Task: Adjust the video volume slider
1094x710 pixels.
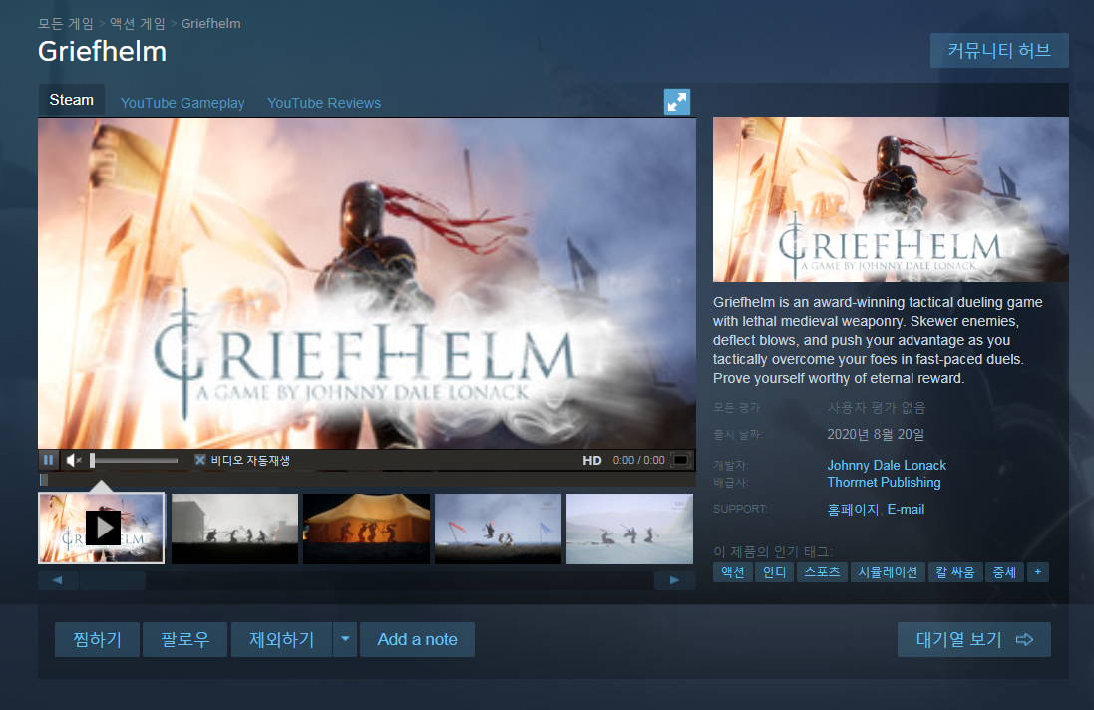Action: (x=134, y=460)
